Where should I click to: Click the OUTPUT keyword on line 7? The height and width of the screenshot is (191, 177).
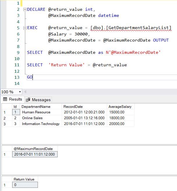(x=161, y=40)
